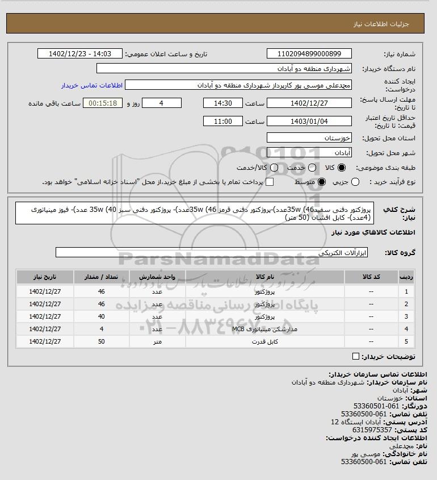Click the تعداد / مقدار column header

point(101,277)
